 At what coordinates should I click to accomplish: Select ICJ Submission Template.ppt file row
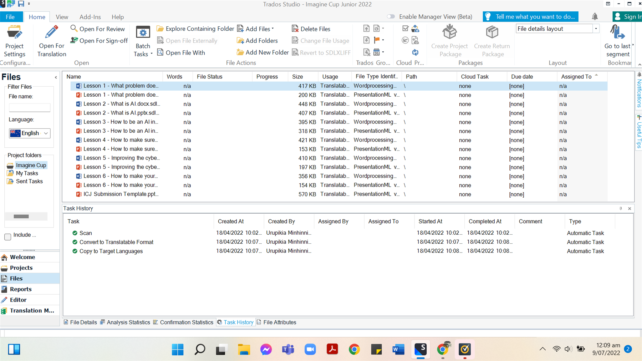339,194
